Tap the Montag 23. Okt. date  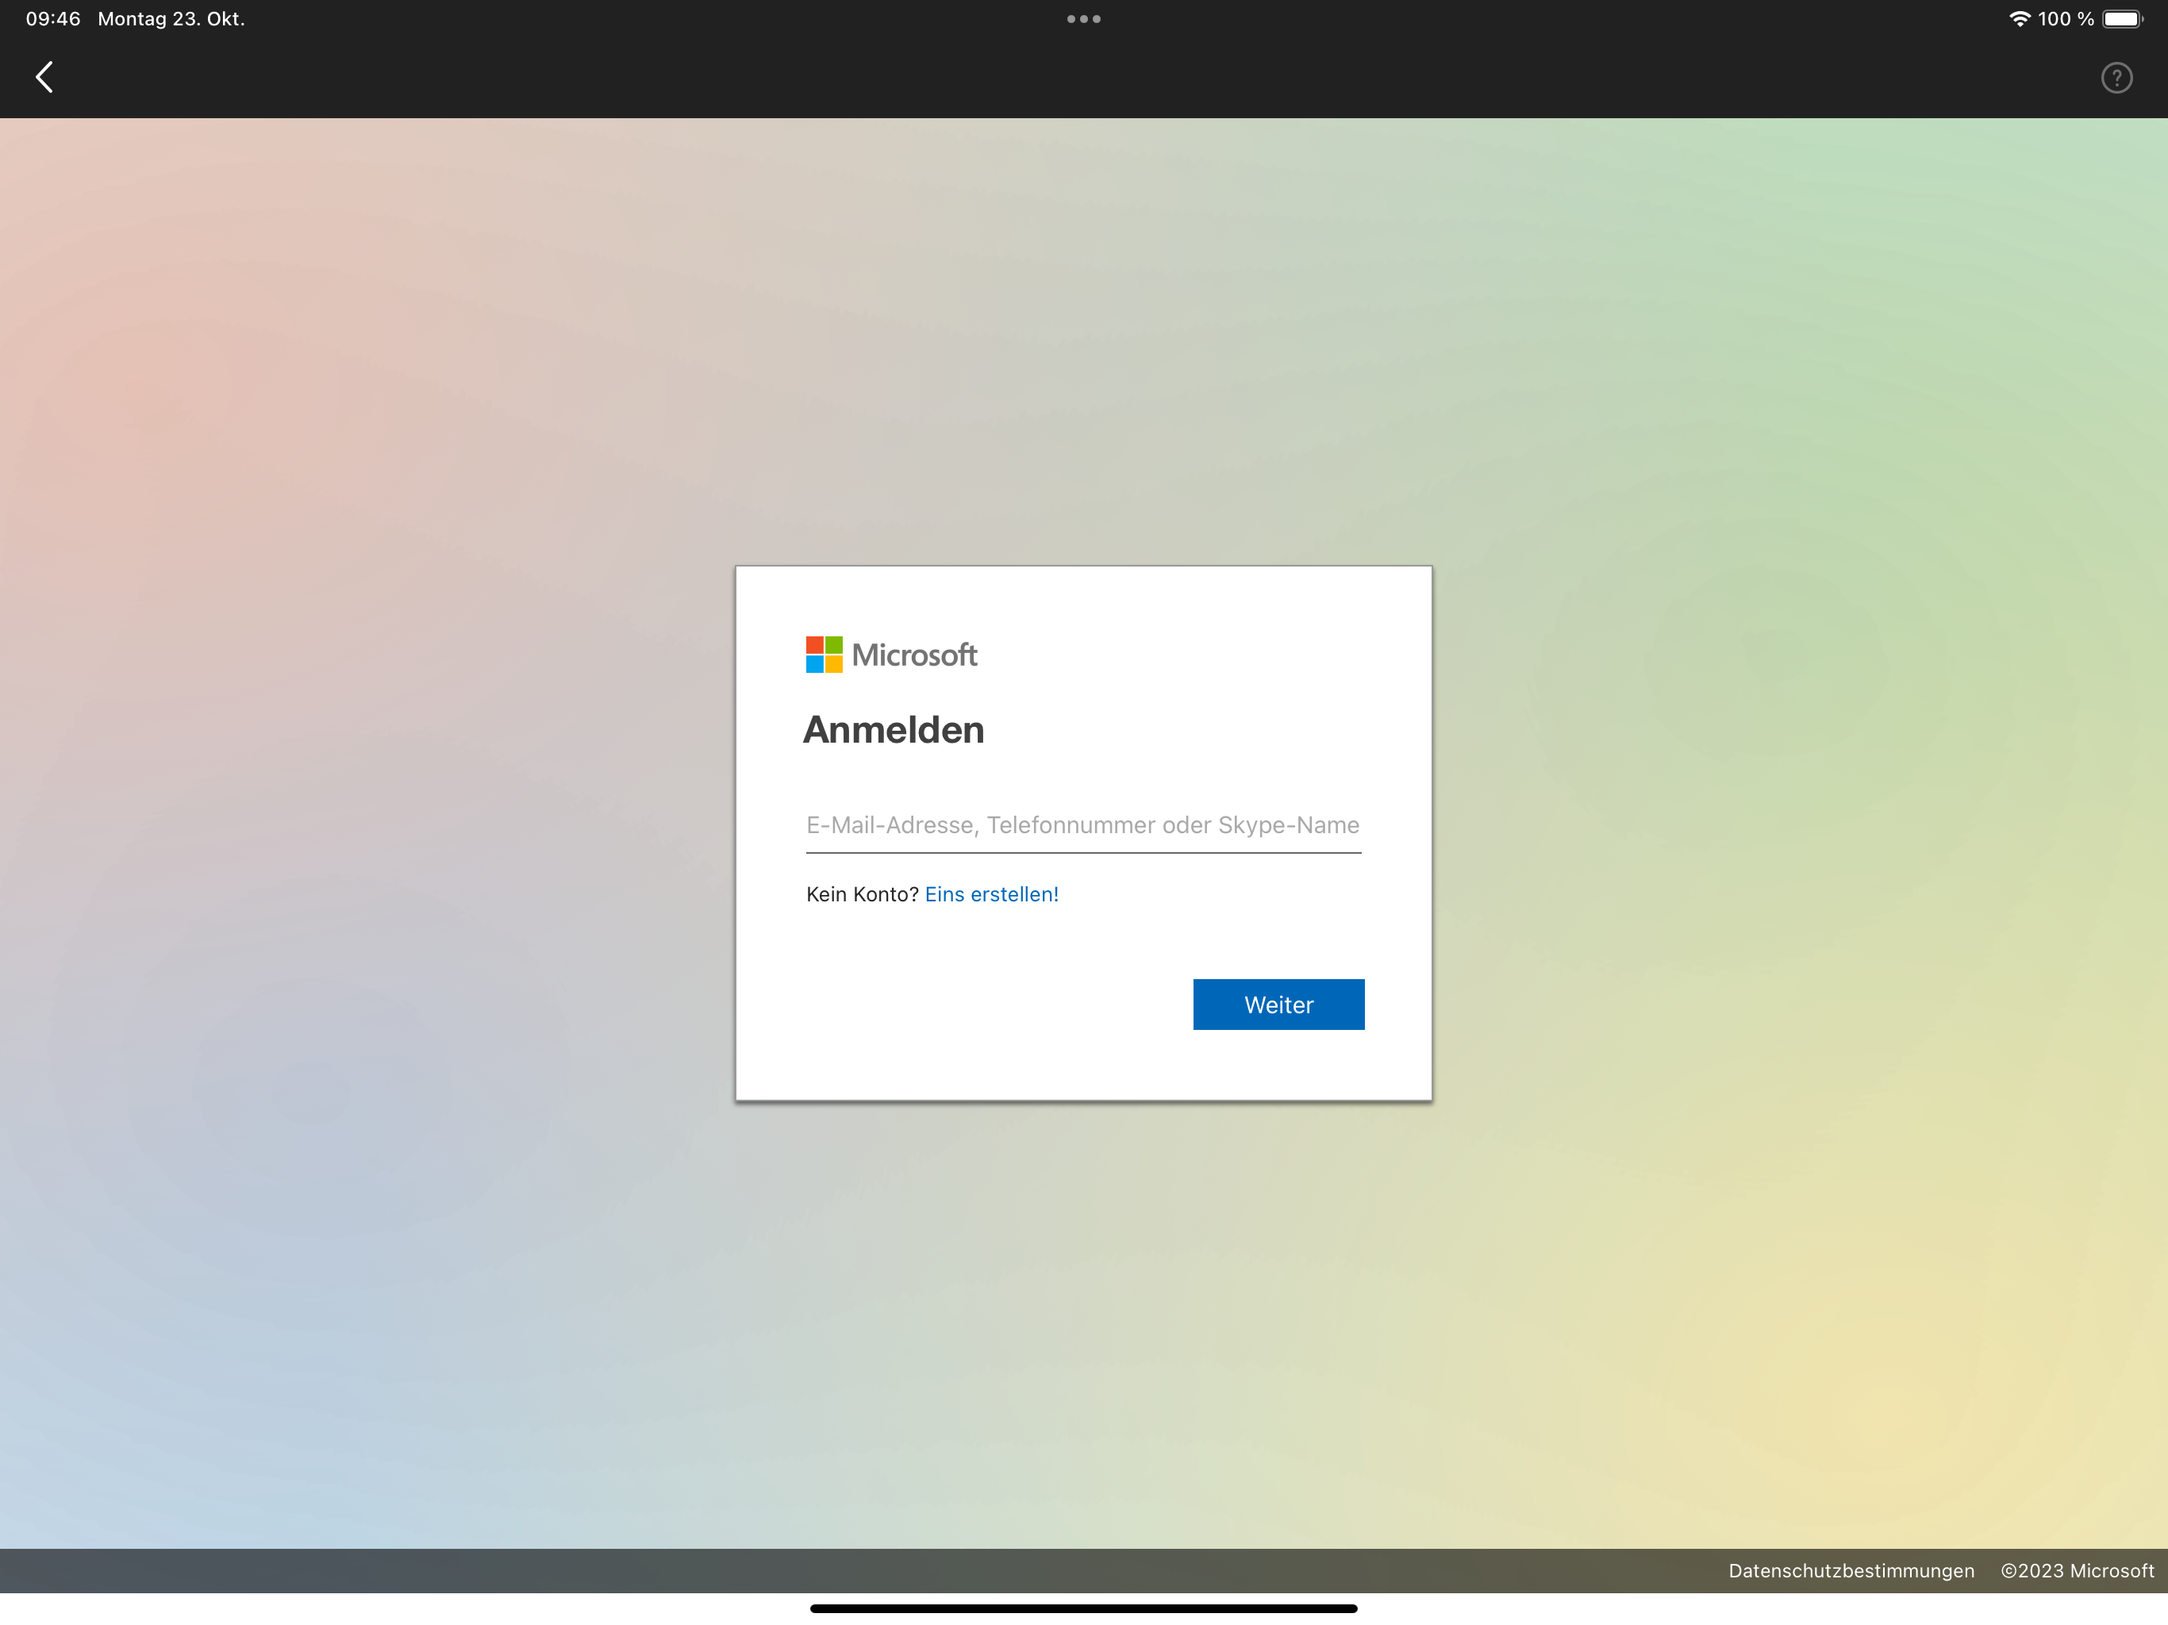[x=171, y=18]
